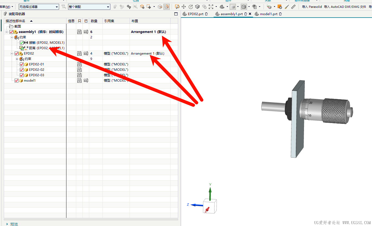The width and height of the screenshot is (372, 226).
Task: Click the paintbrush edit display icon
Action: [x=287, y=7]
